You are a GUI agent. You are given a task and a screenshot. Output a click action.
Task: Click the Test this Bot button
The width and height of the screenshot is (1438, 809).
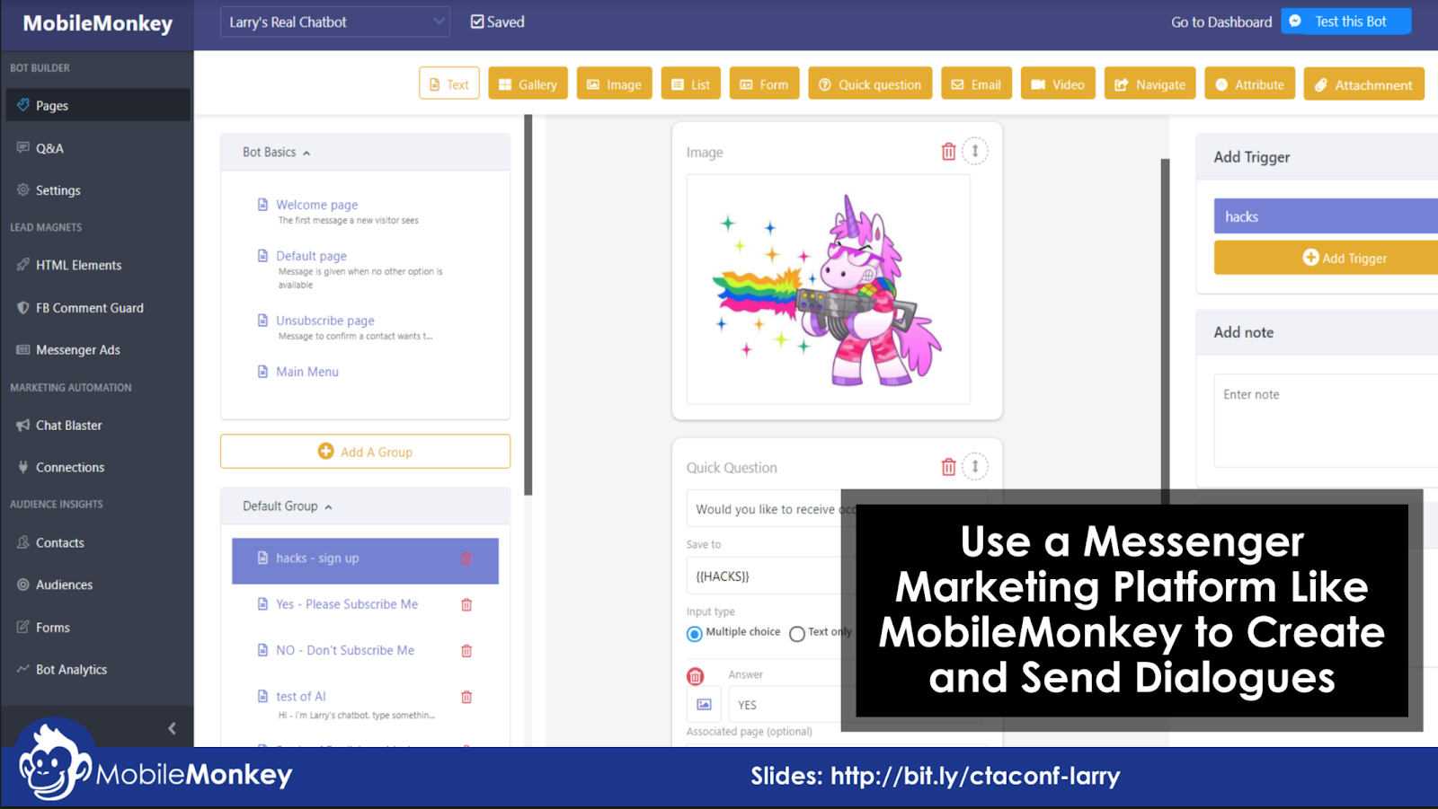click(x=1346, y=21)
